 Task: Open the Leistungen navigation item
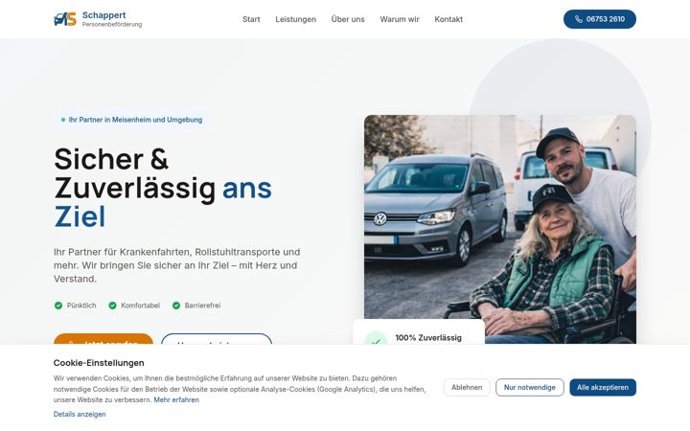coord(296,19)
